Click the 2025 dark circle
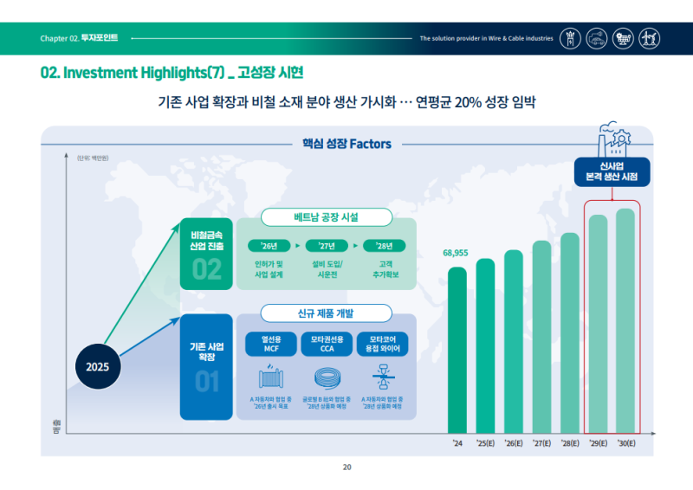 click(97, 365)
